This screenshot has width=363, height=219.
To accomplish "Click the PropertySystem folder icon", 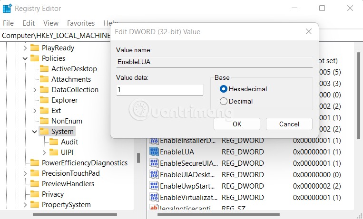I will [35, 205].
